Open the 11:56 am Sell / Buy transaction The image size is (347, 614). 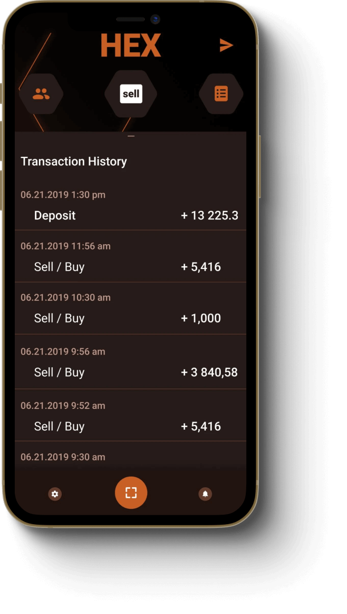130,256
